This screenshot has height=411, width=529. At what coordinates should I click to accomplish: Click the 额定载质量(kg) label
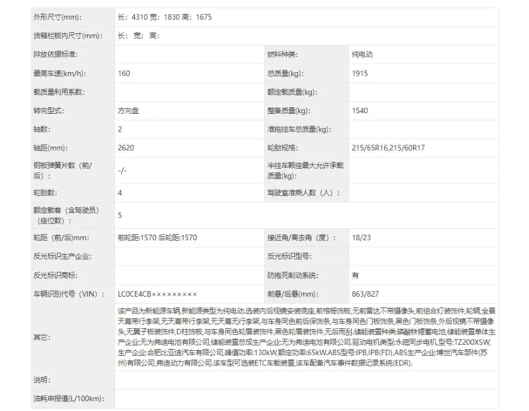[292, 92]
